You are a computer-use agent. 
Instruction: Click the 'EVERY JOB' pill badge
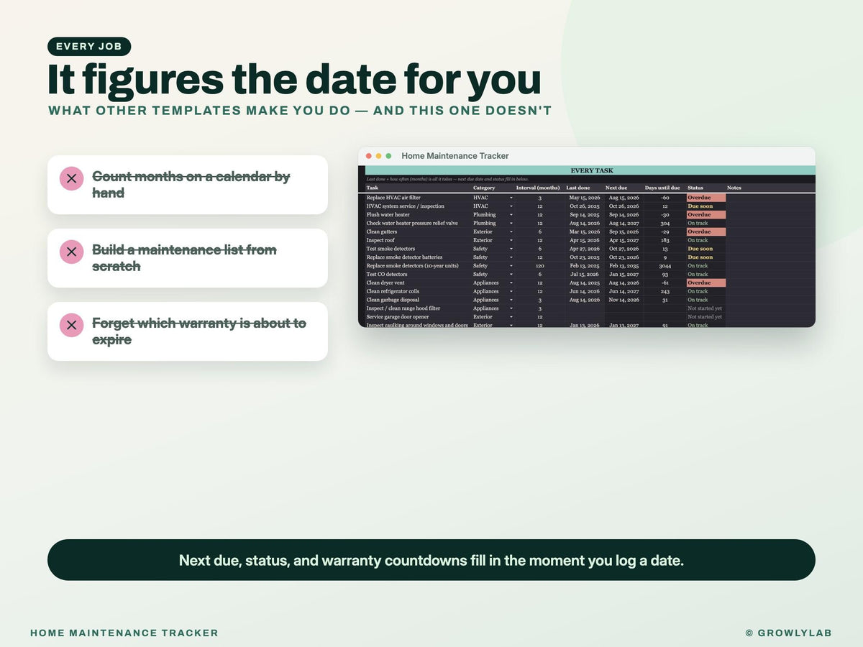coord(89,47)
